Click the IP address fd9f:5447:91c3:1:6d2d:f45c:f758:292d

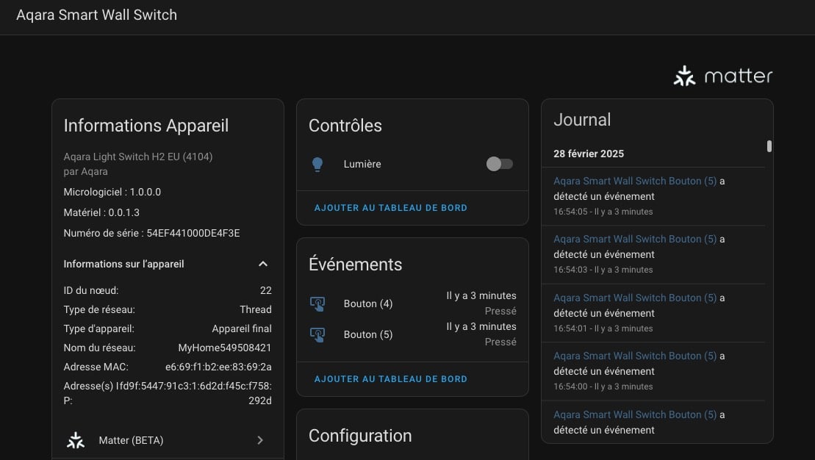pos(195,393)
